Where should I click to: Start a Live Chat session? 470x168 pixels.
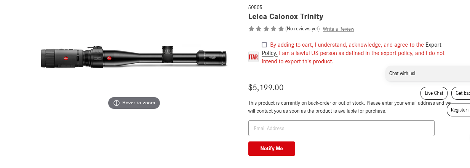point(434,93)
